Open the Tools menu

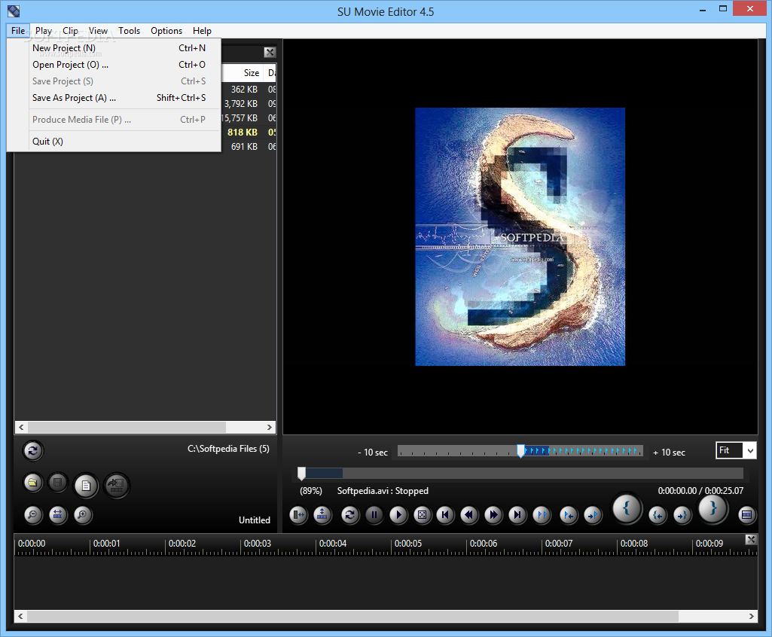tap(129, 31)
